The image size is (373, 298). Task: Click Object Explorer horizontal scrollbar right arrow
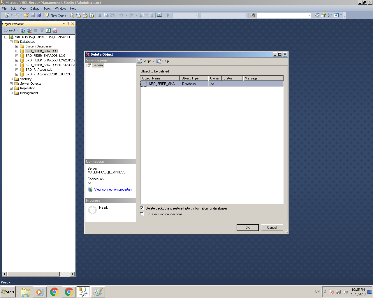point(73,274)
